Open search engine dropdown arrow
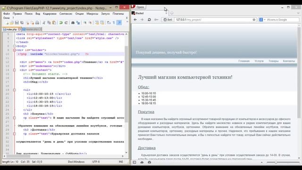Screen dimensions: 302x170 point(265,20)
